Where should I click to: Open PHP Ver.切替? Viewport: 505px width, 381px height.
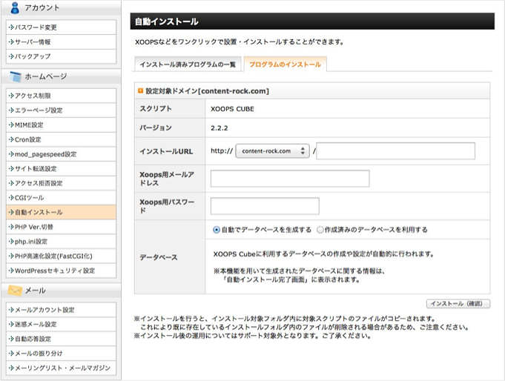click(62, 227)
